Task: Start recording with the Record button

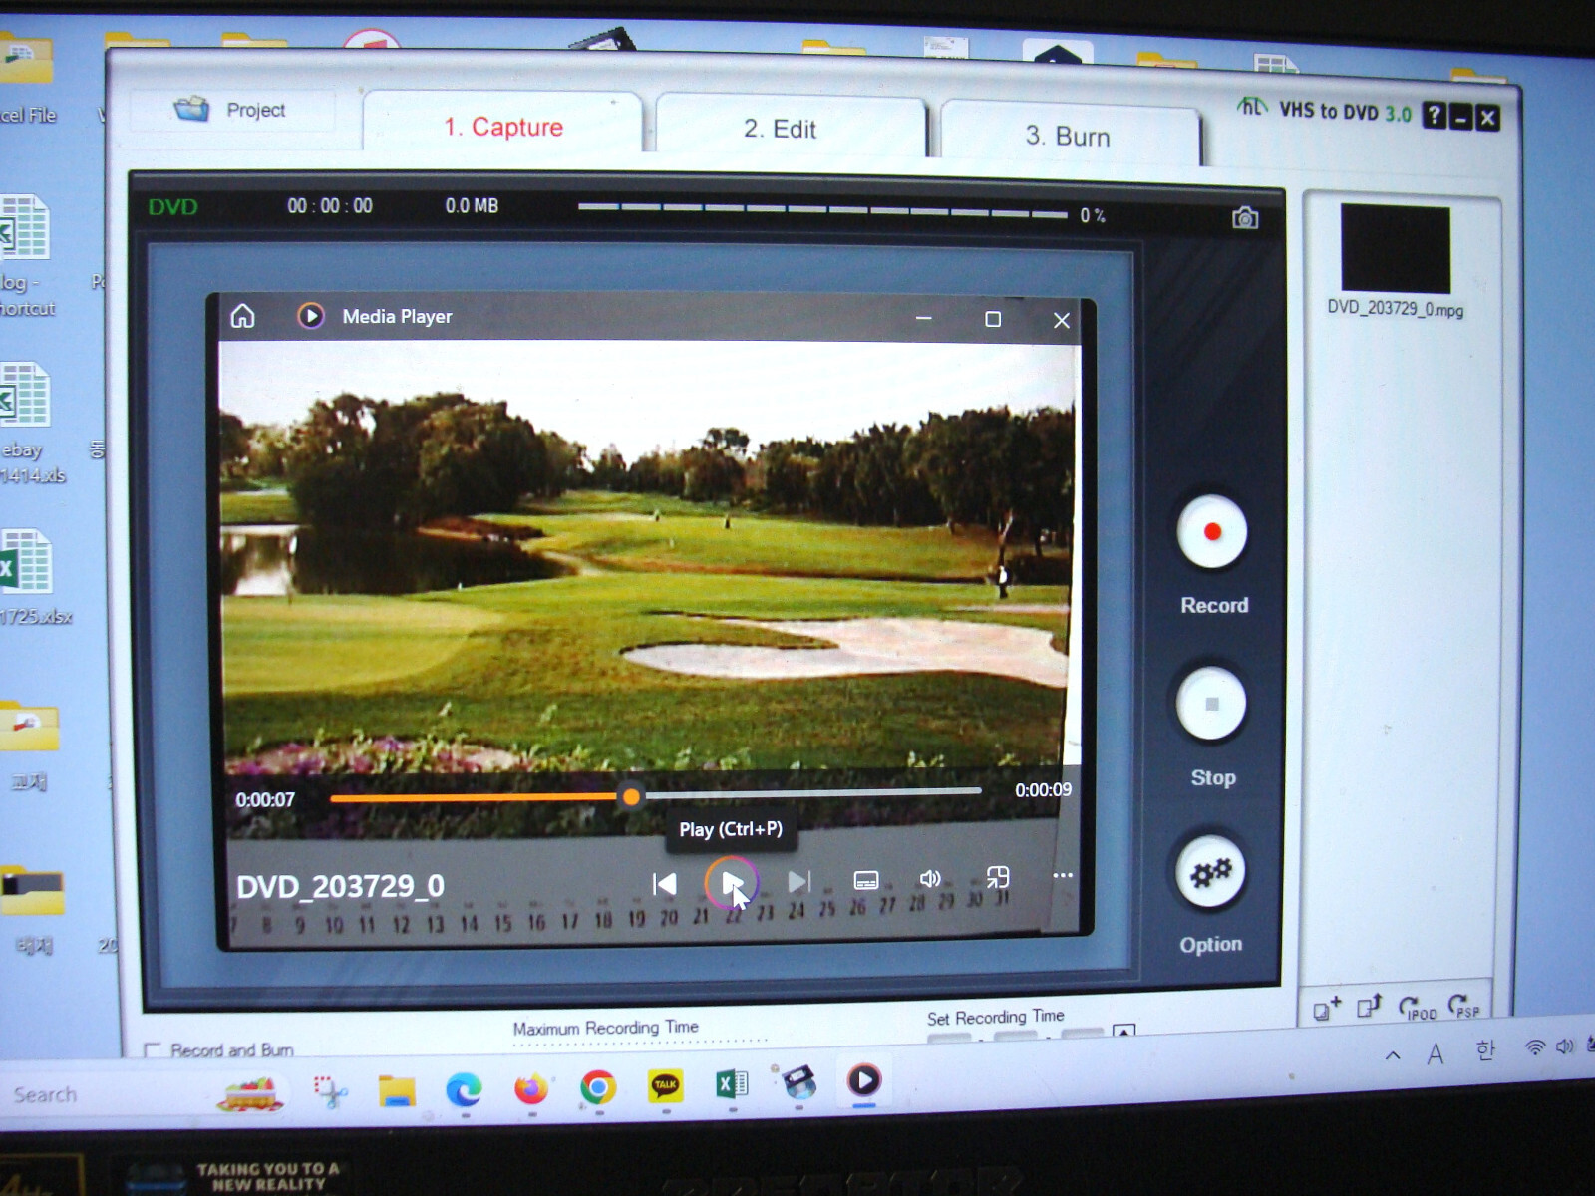Action: click(1212, 532)
